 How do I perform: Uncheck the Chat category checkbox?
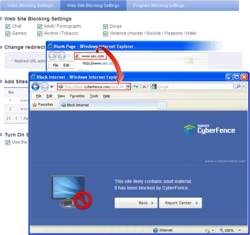point(8,26)
